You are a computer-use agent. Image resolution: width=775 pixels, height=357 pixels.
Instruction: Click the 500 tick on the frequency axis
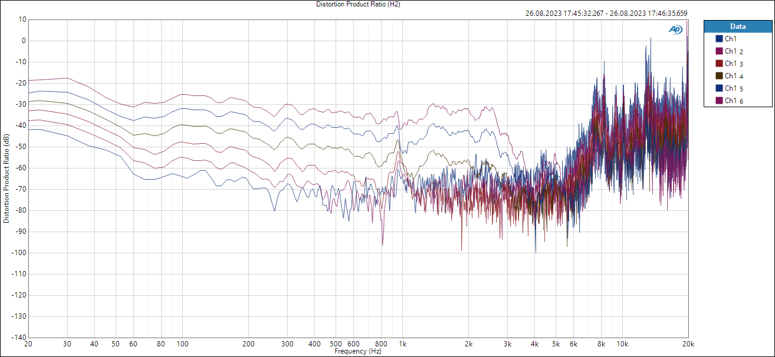336,343
